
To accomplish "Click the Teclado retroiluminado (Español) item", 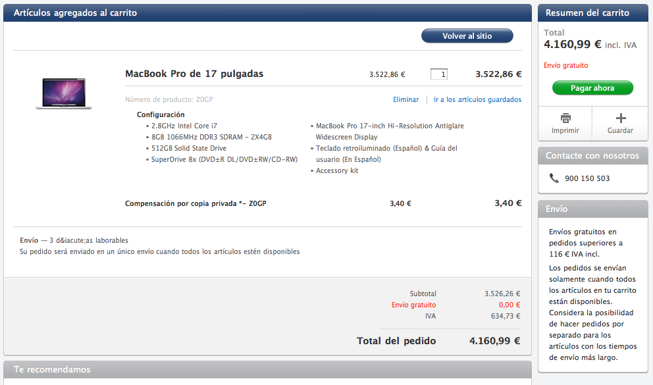I will [386, 154].
